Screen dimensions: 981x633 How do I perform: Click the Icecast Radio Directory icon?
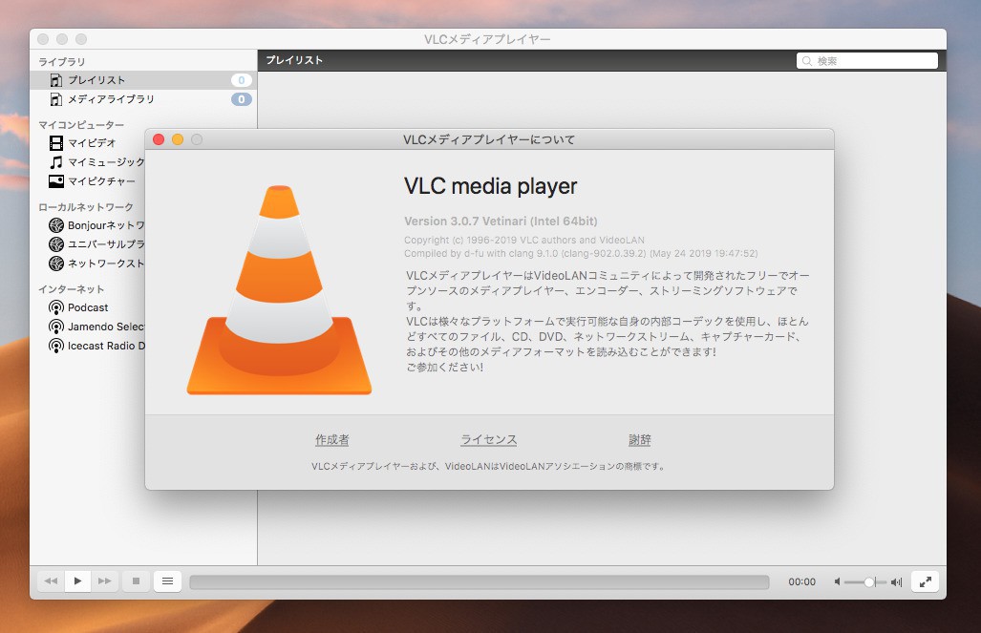click(56, 346)
